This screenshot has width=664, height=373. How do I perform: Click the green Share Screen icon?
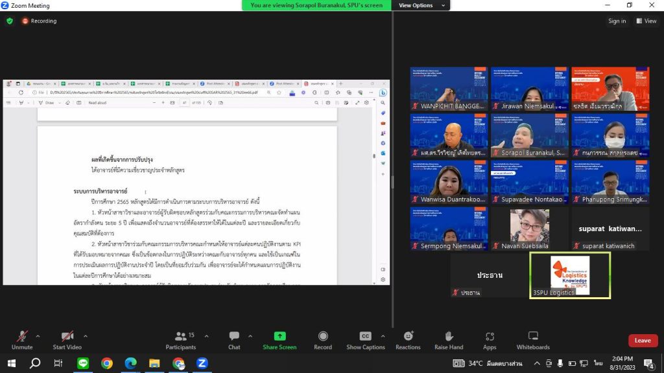pyautogui.click(x=279, y=336)
